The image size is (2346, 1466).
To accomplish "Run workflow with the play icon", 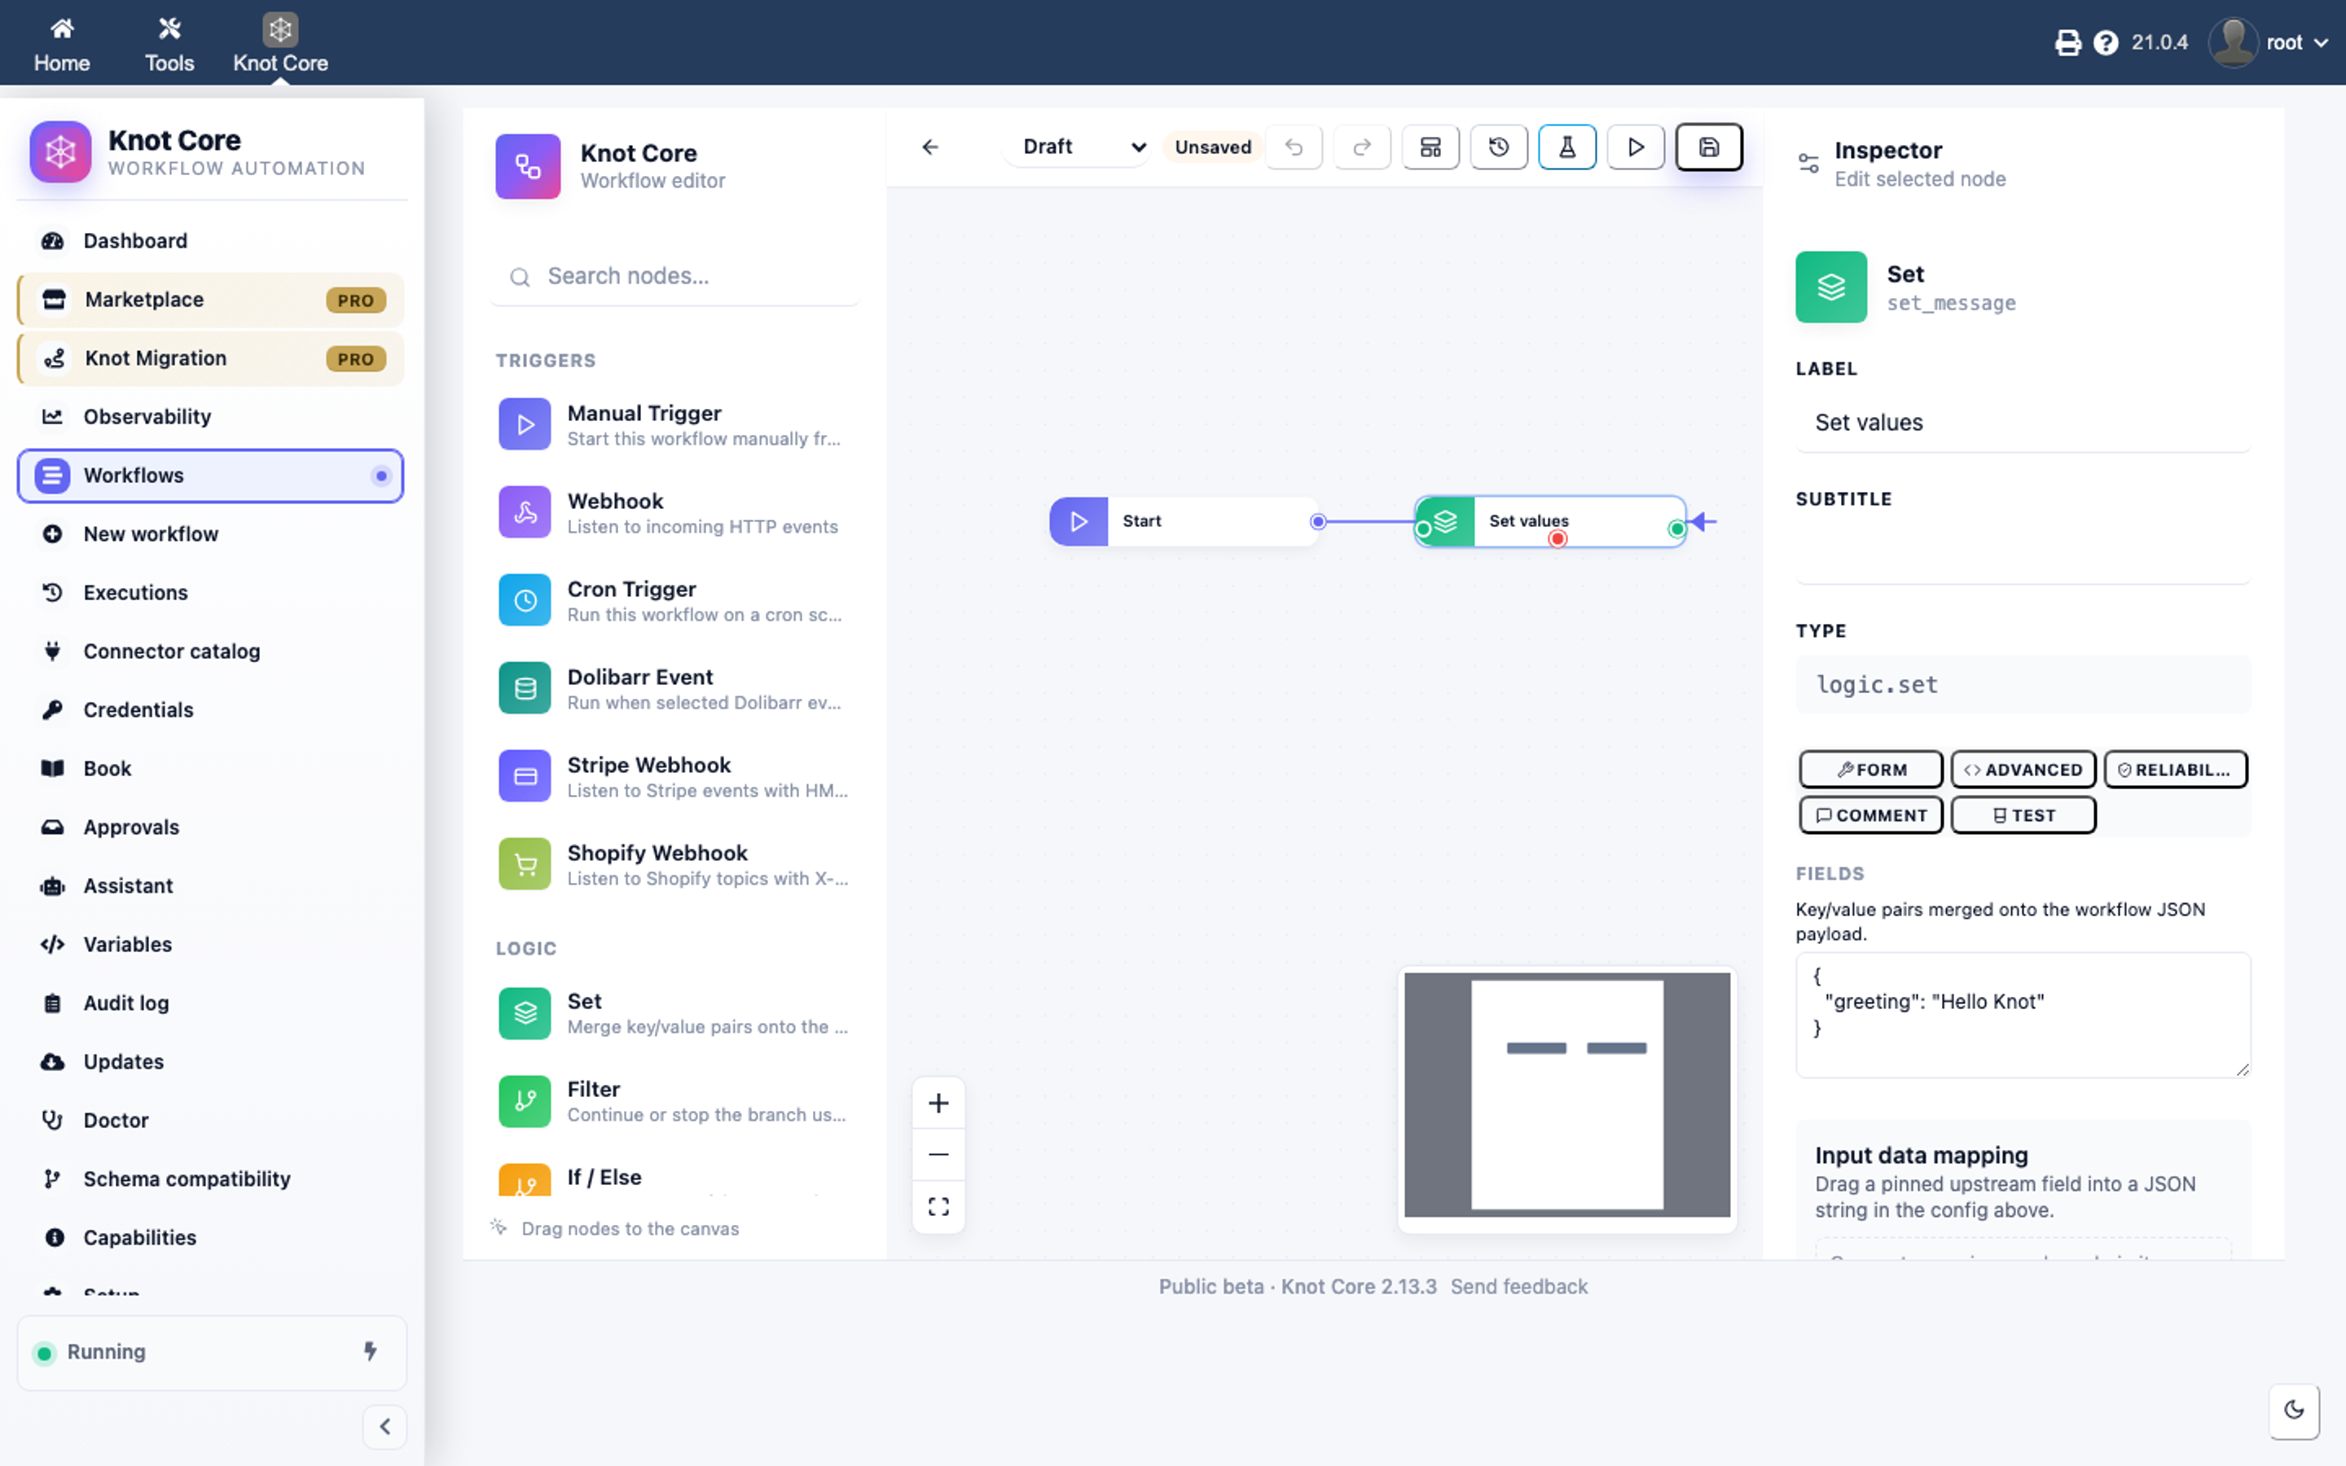I will pyautogui.click(x=1636, y=147).
